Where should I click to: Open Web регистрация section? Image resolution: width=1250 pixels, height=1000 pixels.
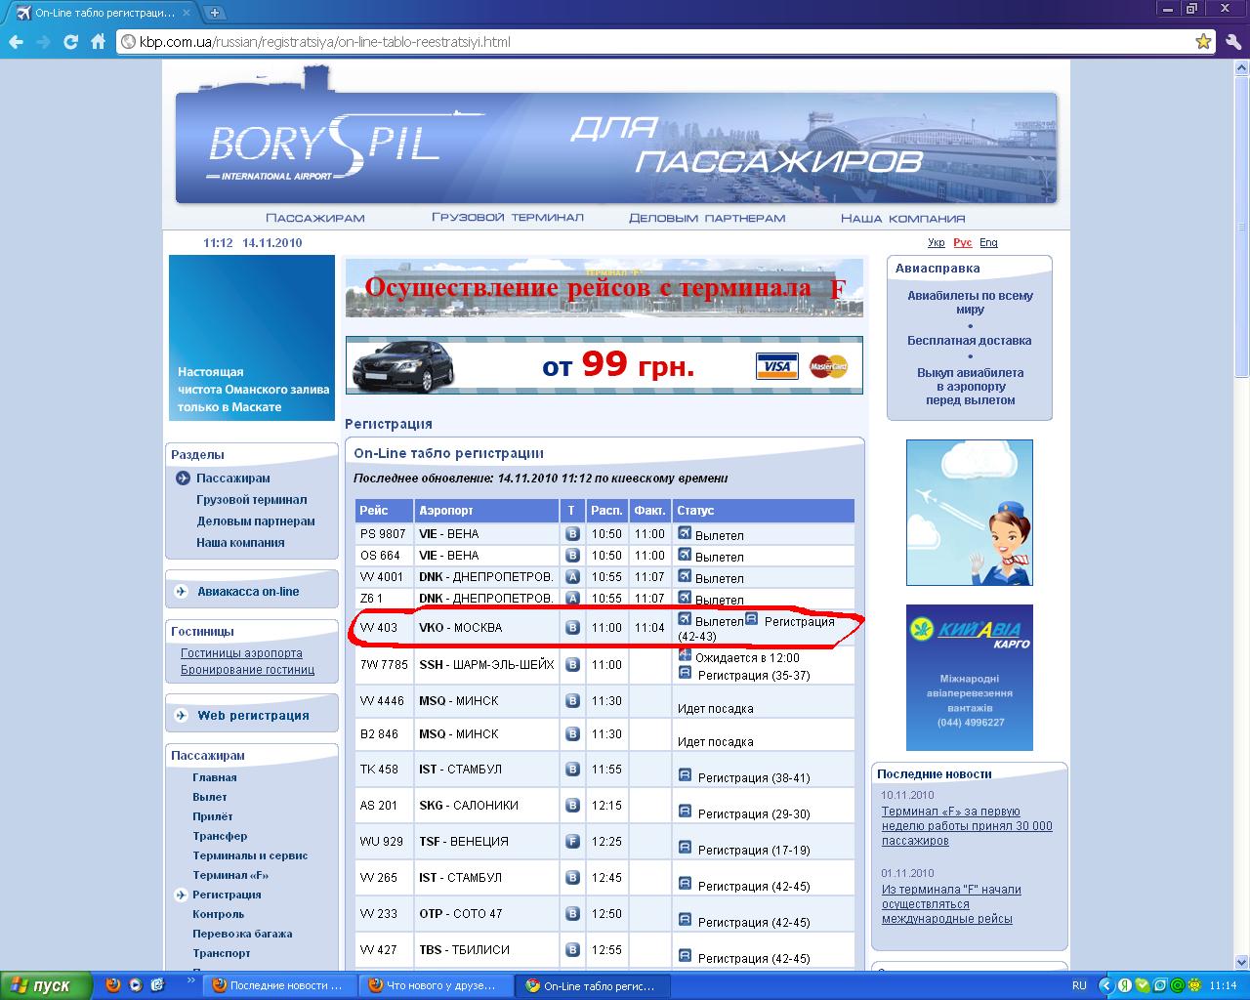[253, 715]
